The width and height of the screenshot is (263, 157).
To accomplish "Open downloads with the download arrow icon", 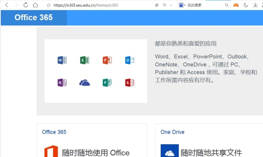I will click(x=255, y=5).
